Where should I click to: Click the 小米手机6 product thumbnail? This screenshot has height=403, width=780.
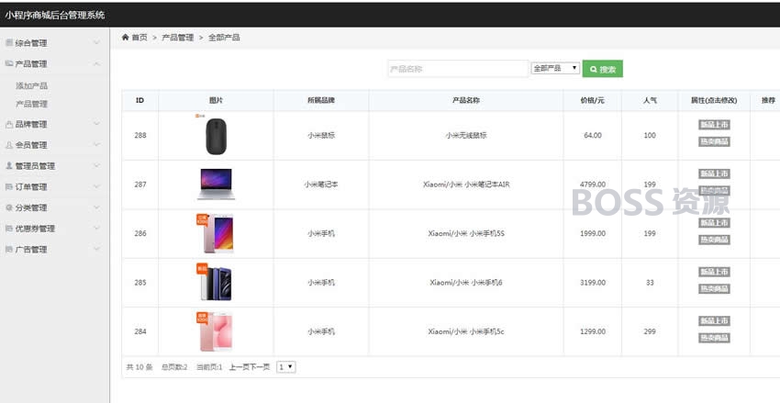pos(216,282)
